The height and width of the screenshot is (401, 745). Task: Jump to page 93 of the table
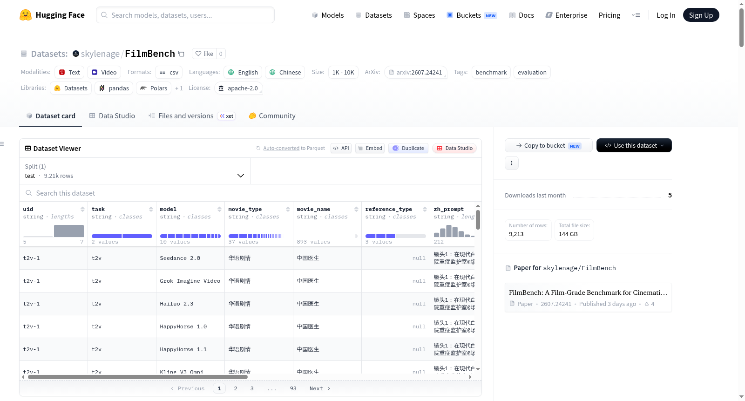[x=293, y=388]
